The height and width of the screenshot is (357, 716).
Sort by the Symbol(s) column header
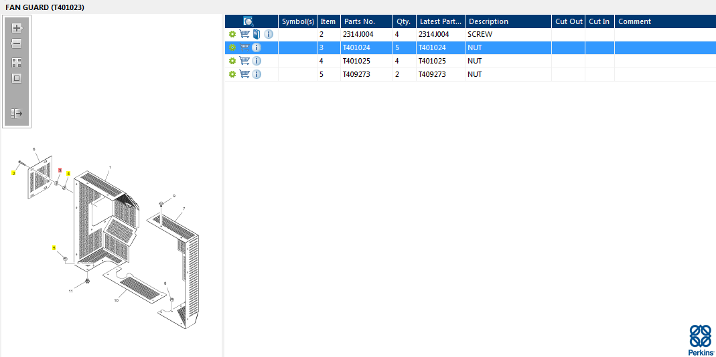point(298,21)
